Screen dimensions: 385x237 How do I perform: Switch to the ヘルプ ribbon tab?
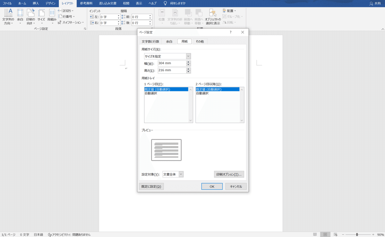click(x=153, y=3)
